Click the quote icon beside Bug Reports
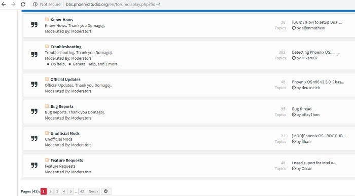The image size is (355, 196). tap(34, 111)
